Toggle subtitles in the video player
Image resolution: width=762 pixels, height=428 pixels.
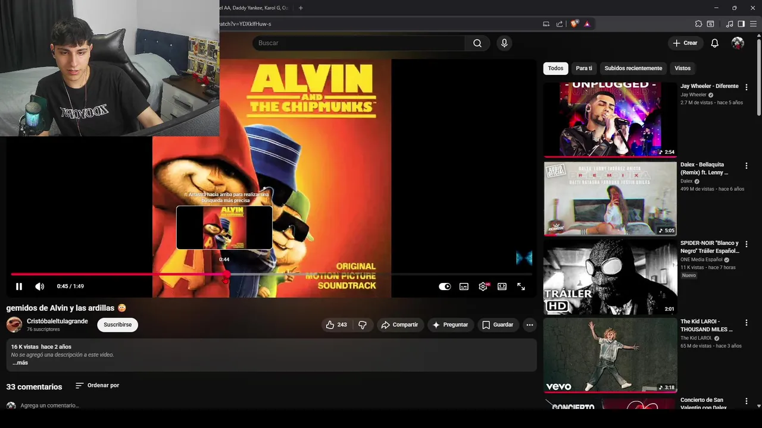[x=464, y=287]
